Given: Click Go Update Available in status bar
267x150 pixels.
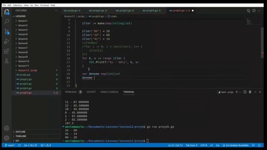Looking at the screenshot, I should [235, 145].
